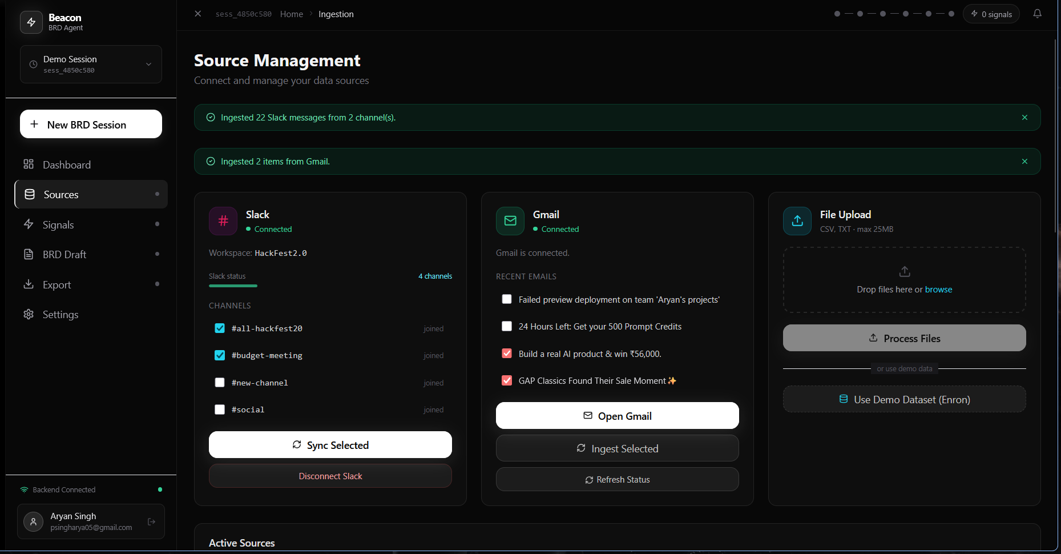Click the envelope icon in Open Gmail
This screenshot has width=1061, height=554.
(x=588, y=415)
